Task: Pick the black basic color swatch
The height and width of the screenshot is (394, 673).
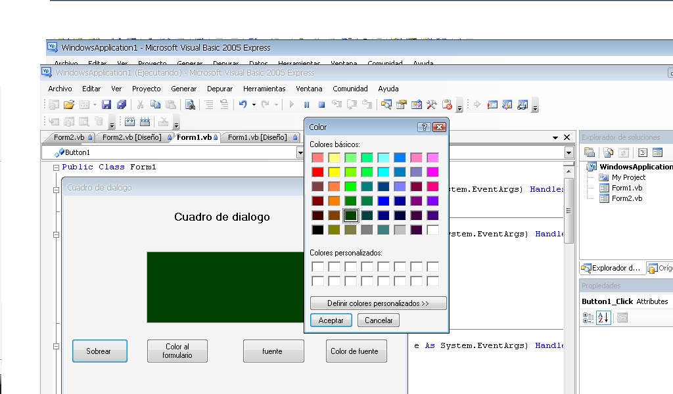Action: tap(317, 230)
